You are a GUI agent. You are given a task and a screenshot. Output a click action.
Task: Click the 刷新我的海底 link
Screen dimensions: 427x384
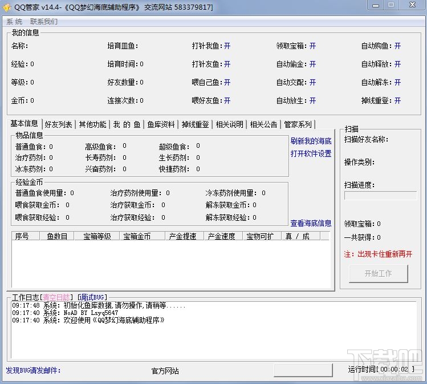pos(311,141)
